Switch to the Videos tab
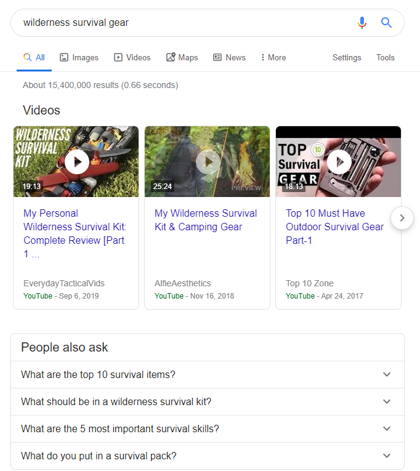The width and height of the screenshot is (420, 471). 132,57
